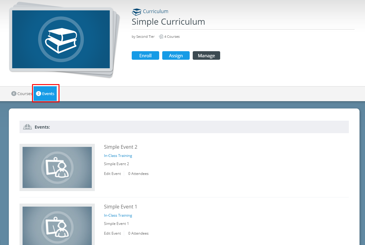
Task: Select the Events tab
Action: pos(45,94)
